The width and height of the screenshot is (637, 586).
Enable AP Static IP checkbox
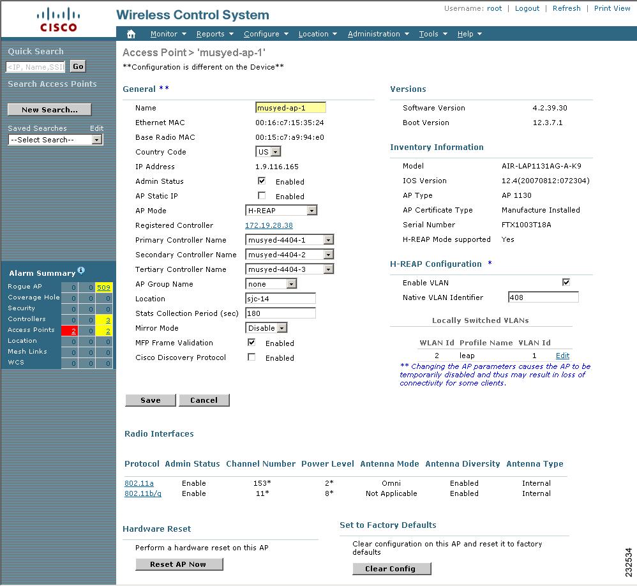[x=262, y=195]
